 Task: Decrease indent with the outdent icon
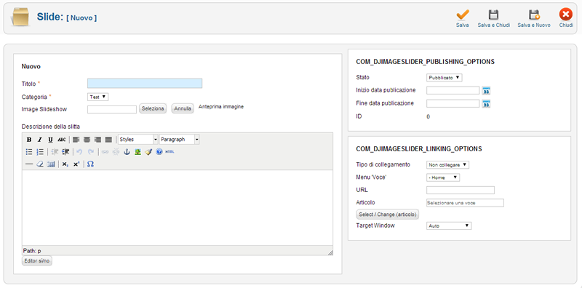[x=55, y=152]
